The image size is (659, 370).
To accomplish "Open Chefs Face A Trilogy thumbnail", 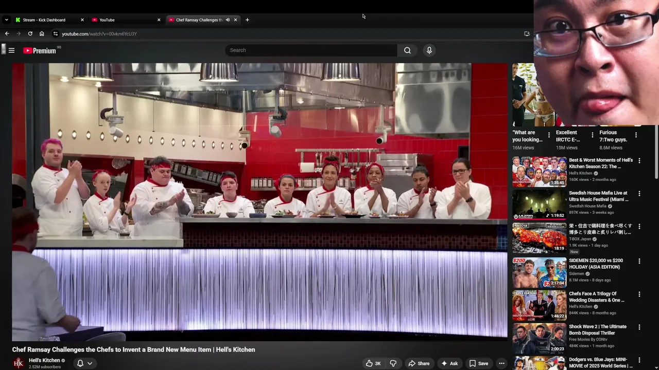I will point(539,305).
